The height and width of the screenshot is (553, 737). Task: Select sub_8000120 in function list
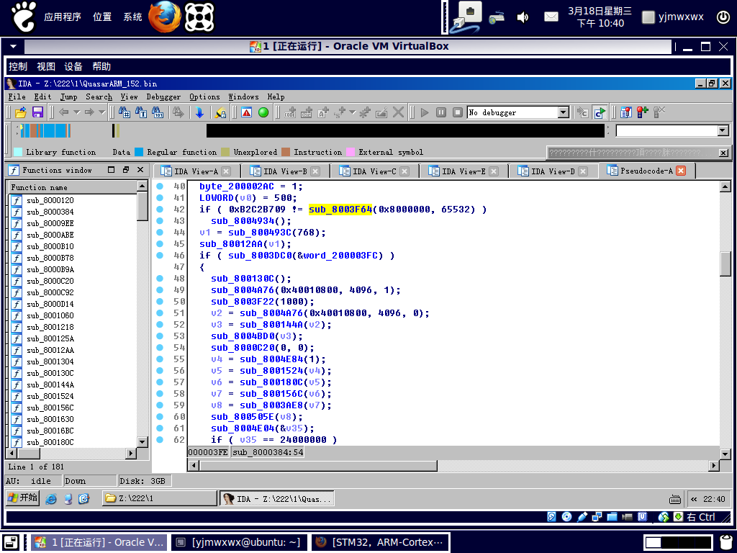point(50,200)
